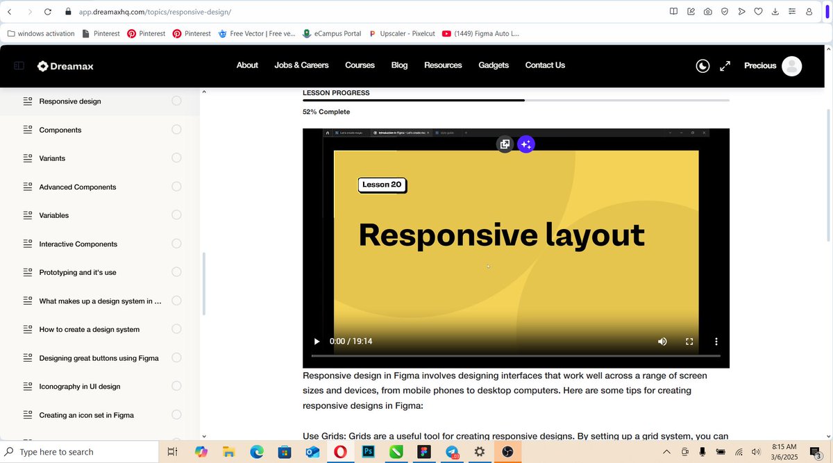
Task: Open Figma from the taskbar
Action: tap(424, 451)
